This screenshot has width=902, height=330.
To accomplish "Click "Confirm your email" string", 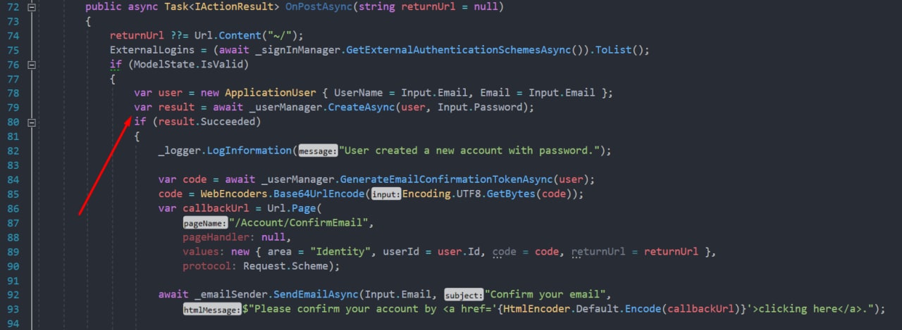I will (x=545, y=295).
